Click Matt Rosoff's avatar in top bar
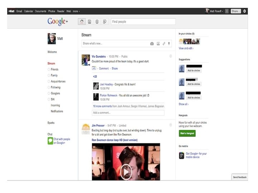Viewport: 258px width, 193px height. (x=207, y=11)
